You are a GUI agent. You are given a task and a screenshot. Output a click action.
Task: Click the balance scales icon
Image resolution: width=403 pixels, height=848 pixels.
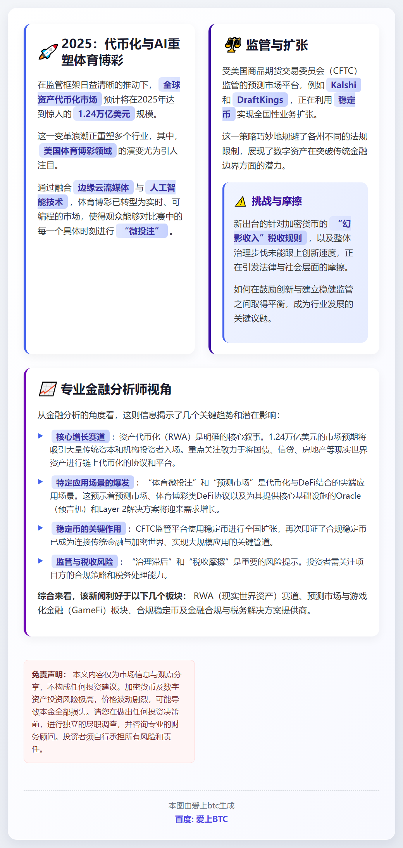pyautogui.click(x=233, y=45)
